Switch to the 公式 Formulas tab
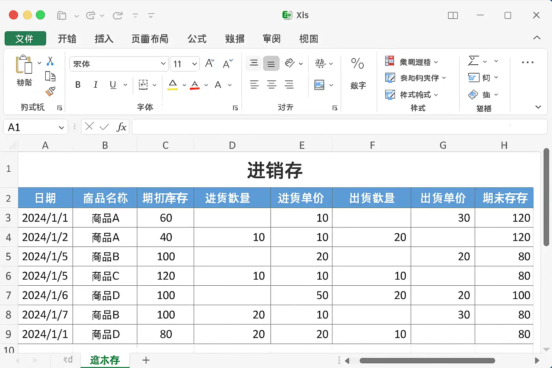Viewport: 552px width, 368px height. coord(197,38)
